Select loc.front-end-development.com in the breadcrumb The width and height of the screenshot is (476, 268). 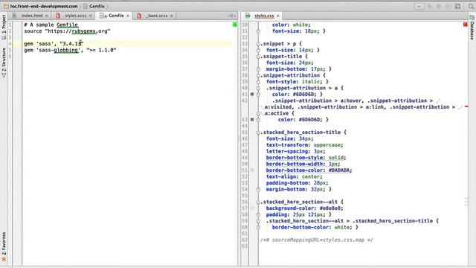pyautogui.click(x=44, y=6)
